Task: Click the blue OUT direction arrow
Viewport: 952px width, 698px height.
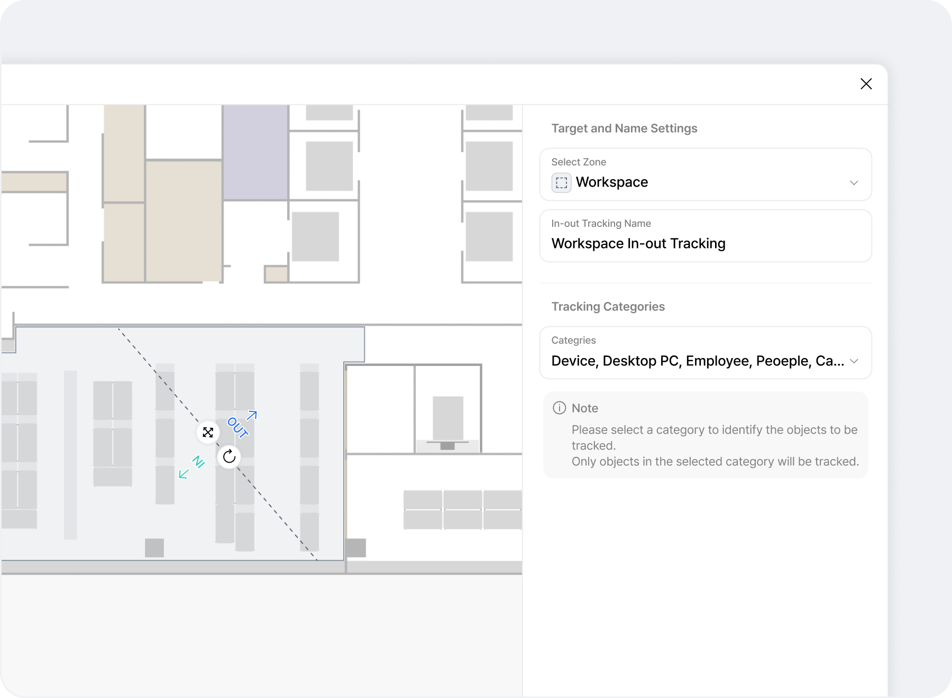Action: [x=252, y=416]
